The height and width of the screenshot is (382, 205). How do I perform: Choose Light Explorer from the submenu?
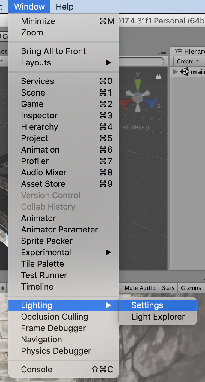(158, 317)
